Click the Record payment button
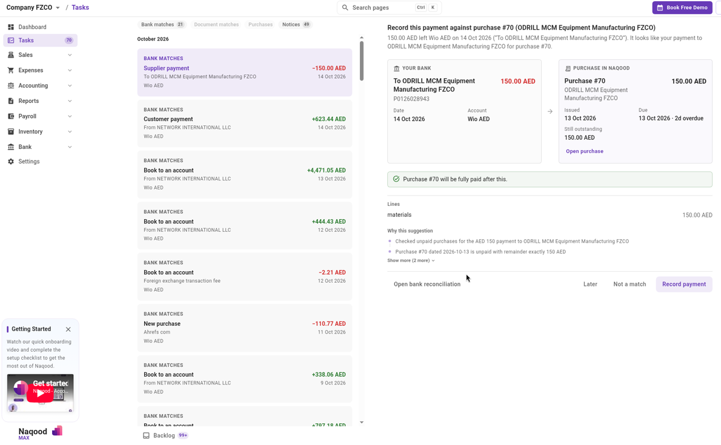The height and width of the screenshot is (445, 721). (684, 284)
